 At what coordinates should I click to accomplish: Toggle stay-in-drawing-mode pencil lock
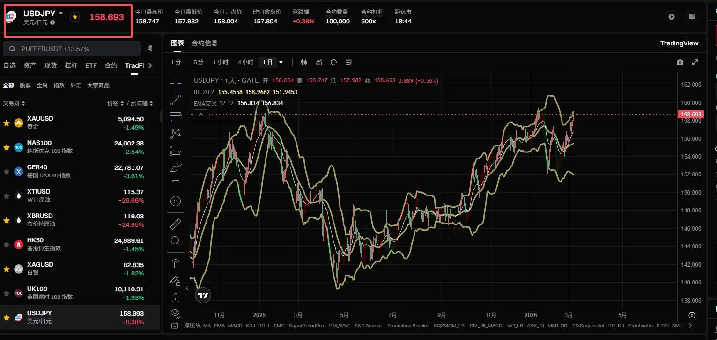pyautogui.click(x=176, y=281)
